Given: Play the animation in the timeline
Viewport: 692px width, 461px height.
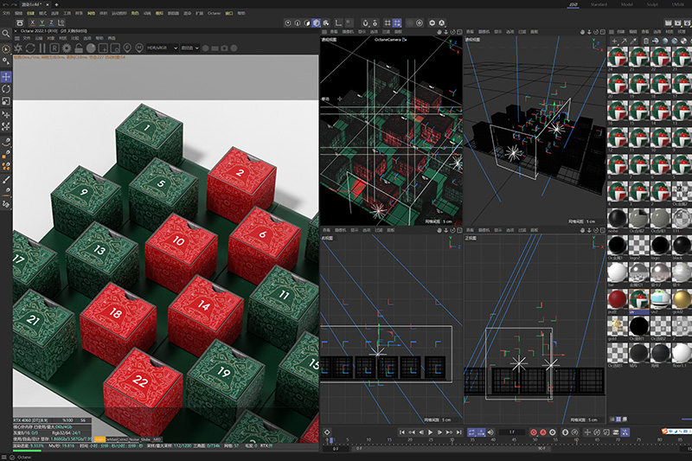Looking at the screenshot, I should (430, 432).
